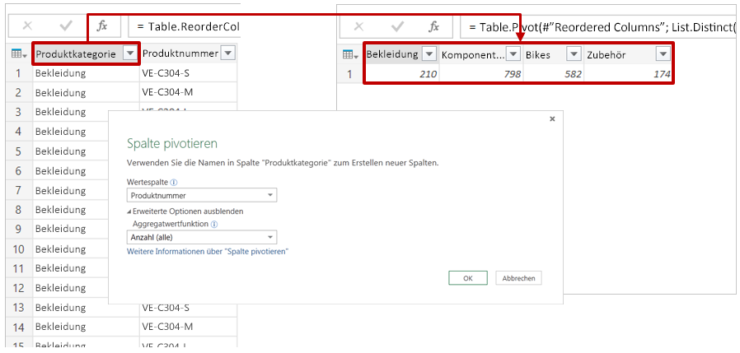Click the fx function icon in right formula bar
Viewport: 740px width, 353px height.
click(433, 26)
